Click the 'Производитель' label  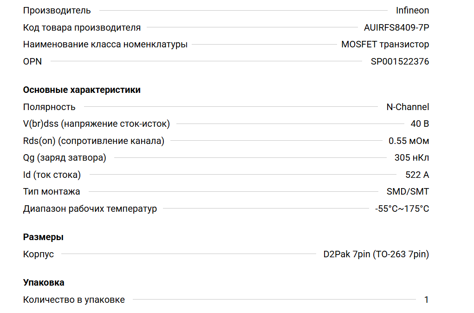click(x=57, y=10)
